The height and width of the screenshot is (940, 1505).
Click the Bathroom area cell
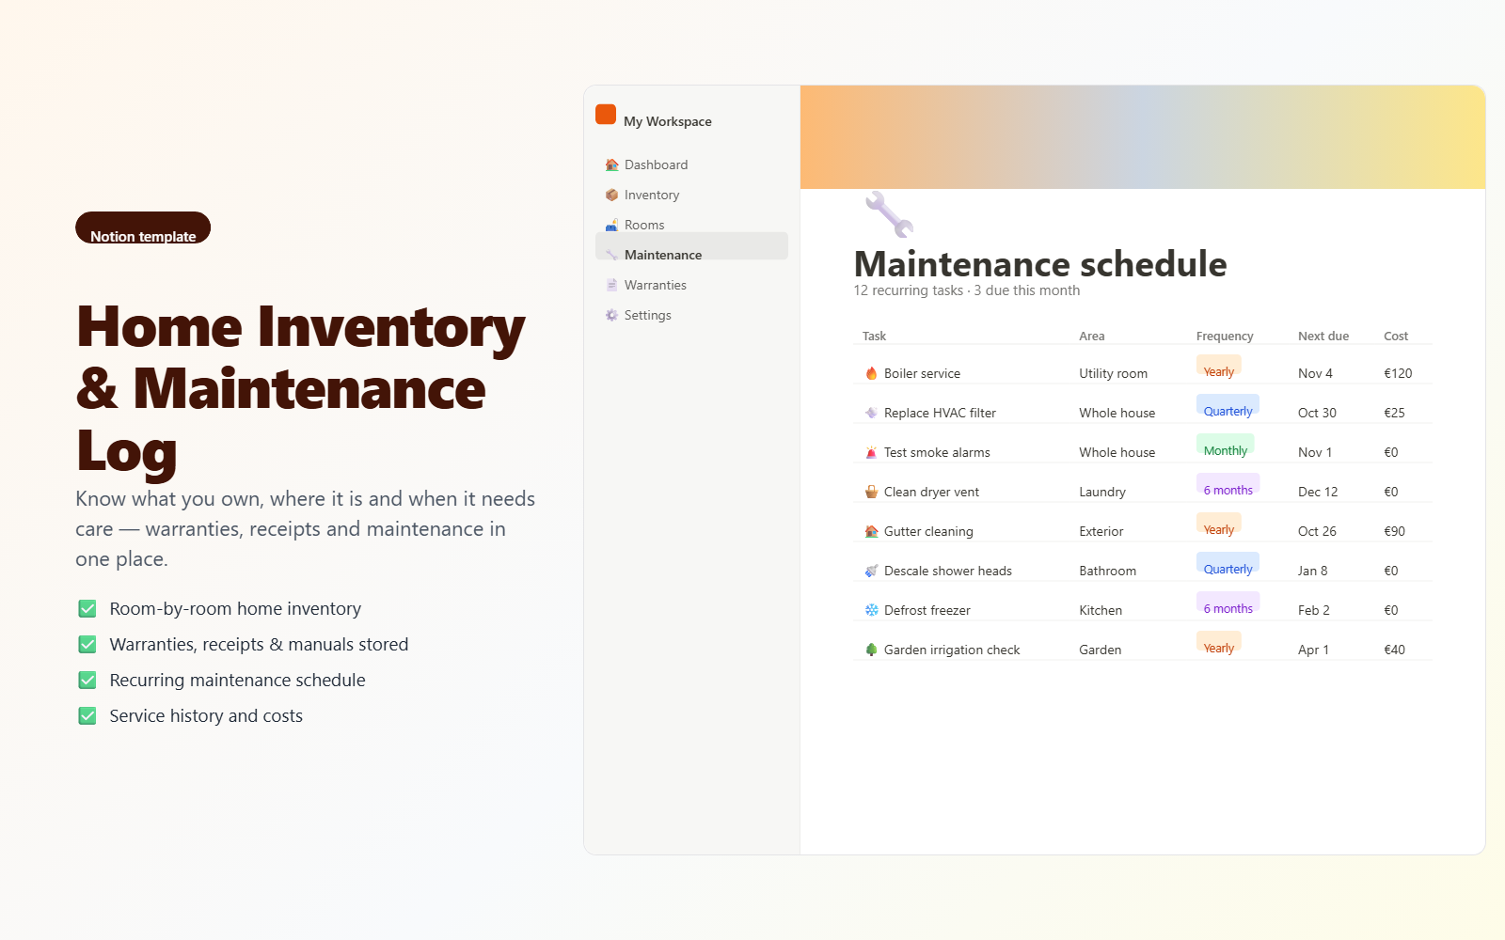1107,571
